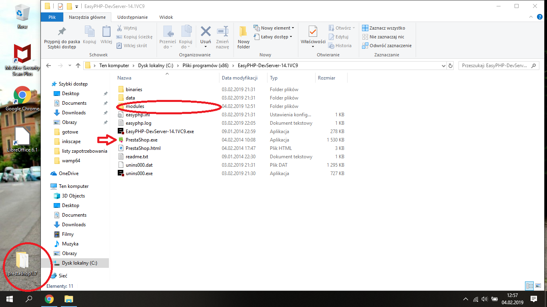Screen dimensions: 547x307
Task: Open Chrome from the taskbar
Action: coord(49,299)
